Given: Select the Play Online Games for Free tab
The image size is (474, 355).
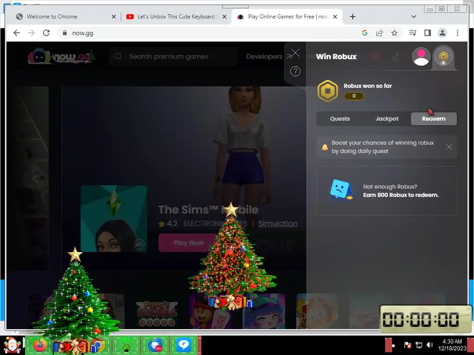Looking at the screenshot, I should [287, 17].
